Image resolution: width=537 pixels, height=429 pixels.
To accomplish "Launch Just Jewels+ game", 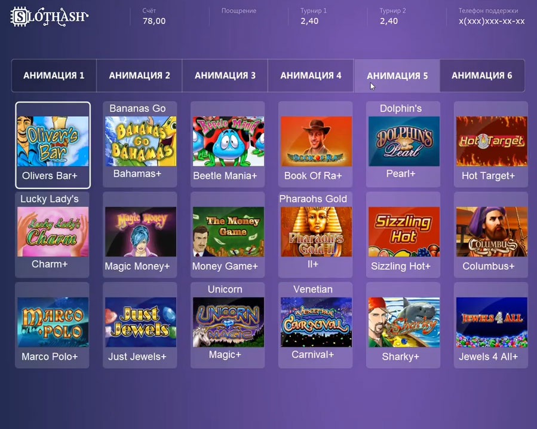I will point(140,325).
